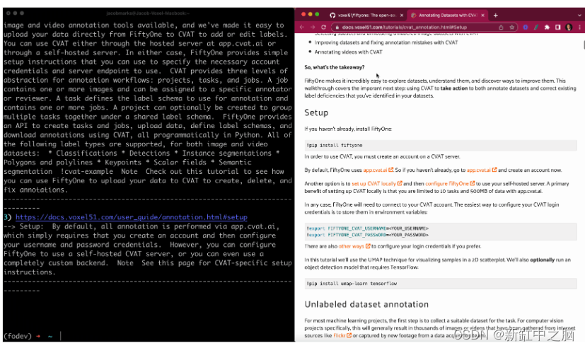Click the lock icon in address bar

click(x=337, y=27)
